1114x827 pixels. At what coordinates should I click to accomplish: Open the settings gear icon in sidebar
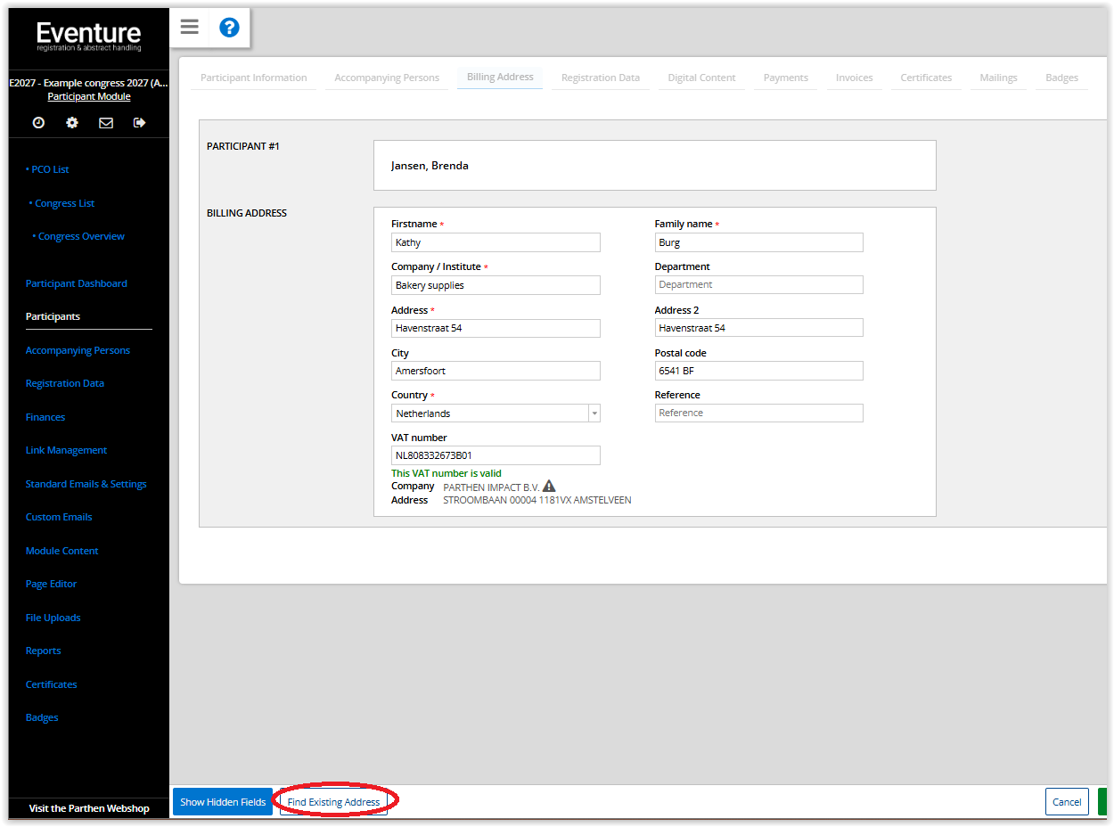72,123
